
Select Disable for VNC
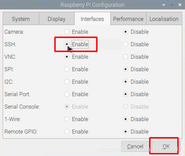tap(125, 57)
